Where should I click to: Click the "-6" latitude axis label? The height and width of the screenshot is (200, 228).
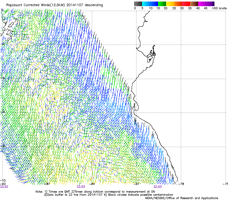pyautogui.click(x=3, y=112)
